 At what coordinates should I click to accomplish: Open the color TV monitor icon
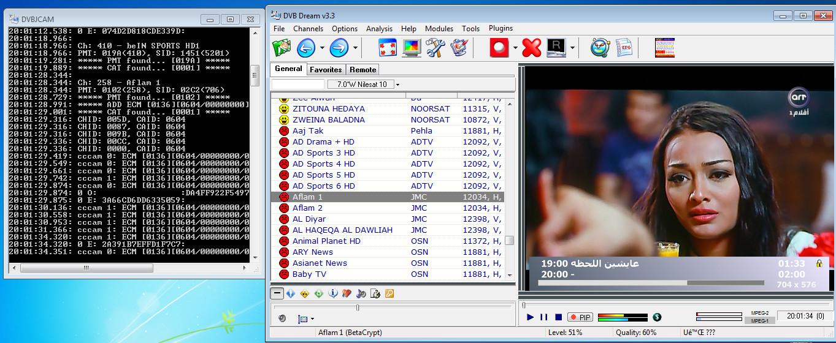[x=412, y=48]
